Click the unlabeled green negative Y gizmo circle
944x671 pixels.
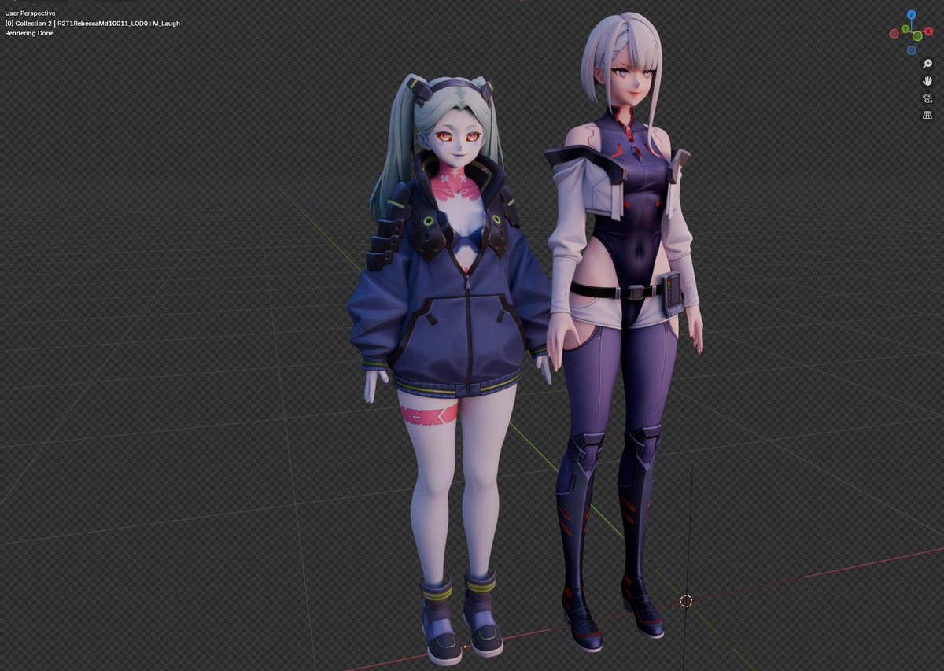coord(917,36)
